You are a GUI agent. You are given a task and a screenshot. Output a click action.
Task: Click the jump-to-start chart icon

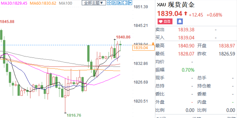pyautogui.click(x=114, y=3)
